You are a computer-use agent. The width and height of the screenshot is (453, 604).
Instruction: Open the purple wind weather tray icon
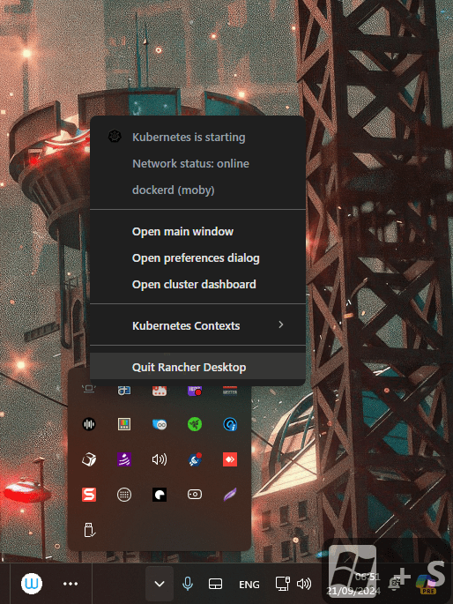click(x=124, y=459)
